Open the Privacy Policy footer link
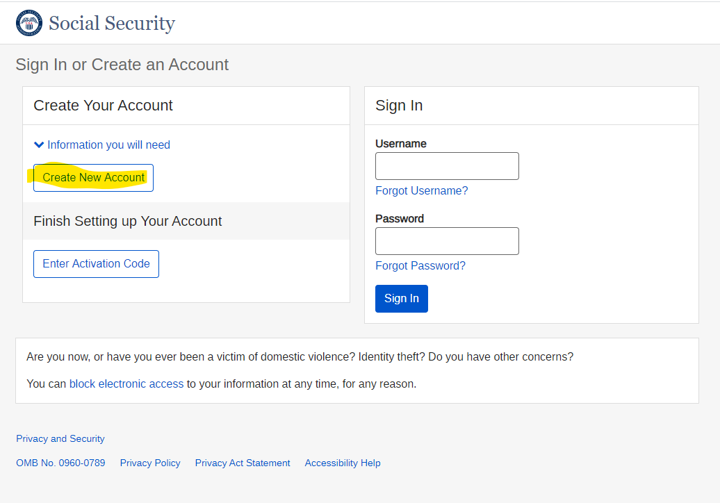Screen dimensions: 720x503 tap(150, 463)
